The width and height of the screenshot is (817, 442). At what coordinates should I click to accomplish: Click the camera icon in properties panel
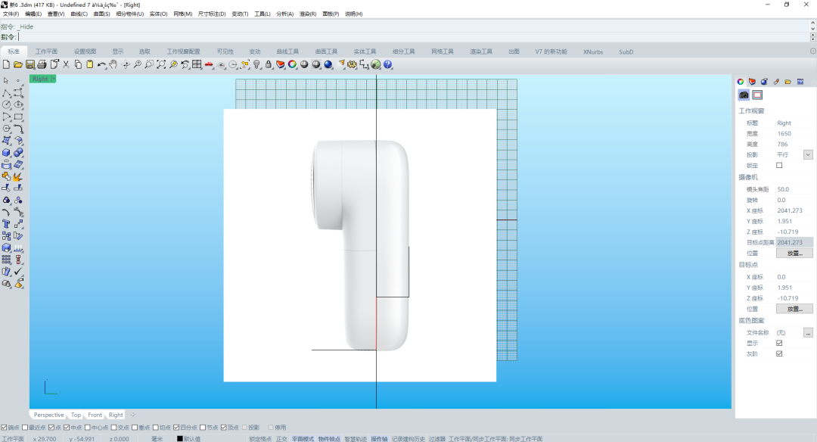(744, 95)
